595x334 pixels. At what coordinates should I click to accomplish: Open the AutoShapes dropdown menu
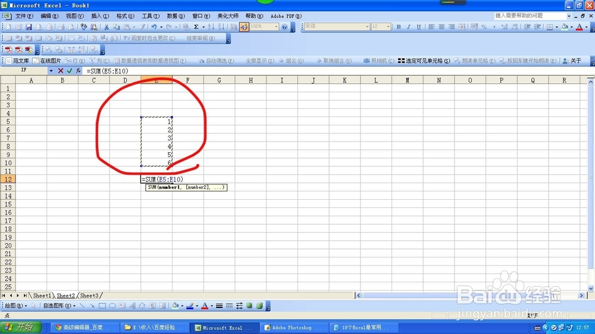coord(59,305)
